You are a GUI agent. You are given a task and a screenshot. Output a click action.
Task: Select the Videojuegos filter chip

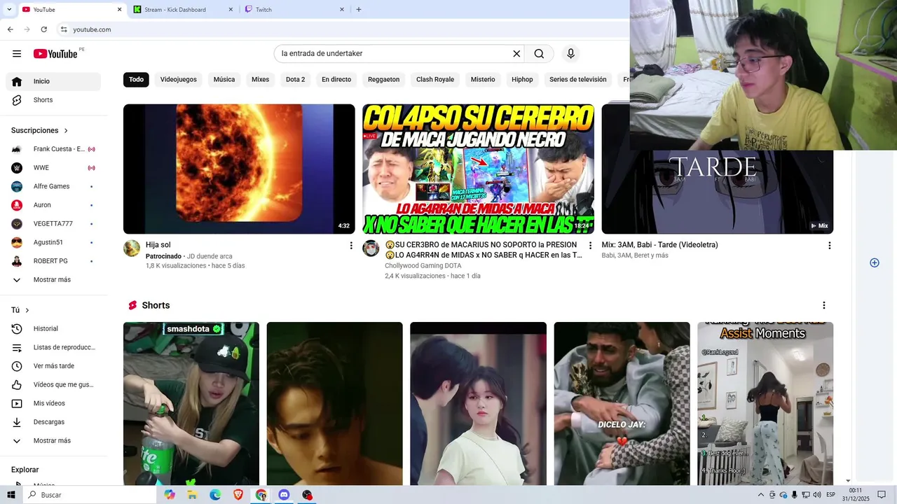coord(179,79)
